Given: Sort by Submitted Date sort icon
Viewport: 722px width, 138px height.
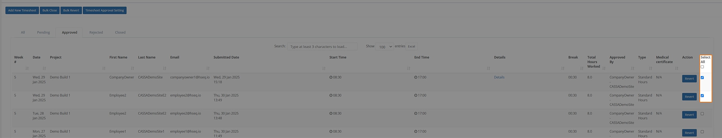Looking at the screenshot, I should click(324, 68).
